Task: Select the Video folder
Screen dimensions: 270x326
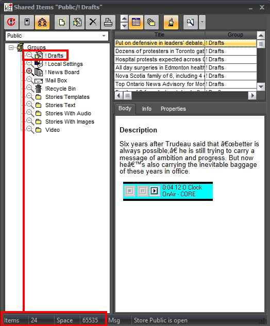Action: (53, 130)
